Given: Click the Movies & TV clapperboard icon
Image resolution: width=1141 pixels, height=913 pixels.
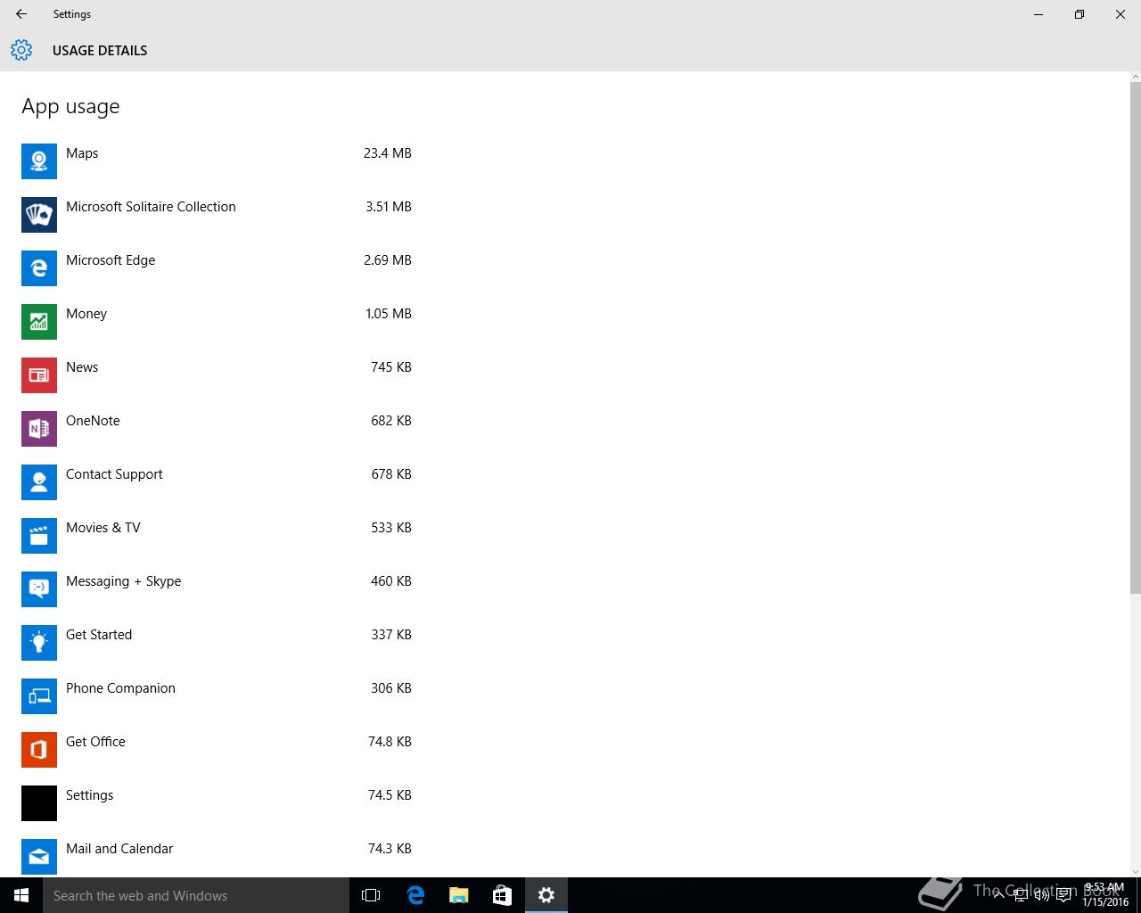Looking at the screenshot, I should (39, 535).
